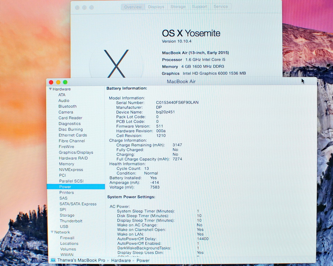Screen dimensions: 333x266
Task: Click Charge Remaining value 3147
Action: coord(177,145)
